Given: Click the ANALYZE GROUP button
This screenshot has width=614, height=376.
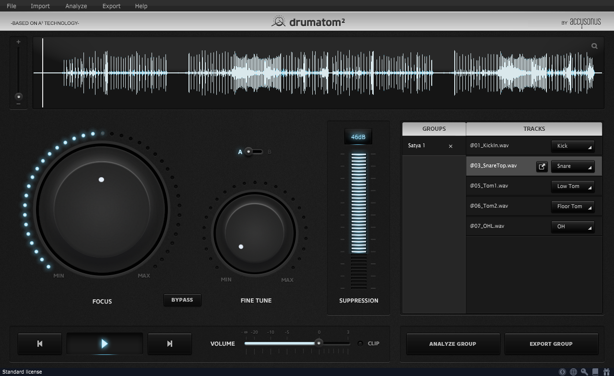Looking at the screenshot, I should [453, 344].
